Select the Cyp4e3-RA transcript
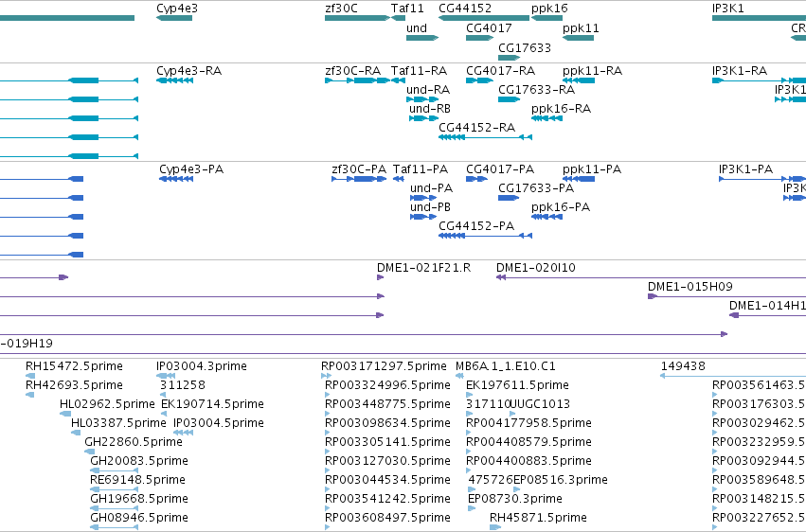Viewport: 806px width, 532px height. 175,80
